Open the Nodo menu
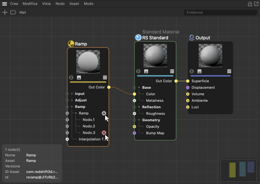Screen dimensions: 260x184 point(60,4)
